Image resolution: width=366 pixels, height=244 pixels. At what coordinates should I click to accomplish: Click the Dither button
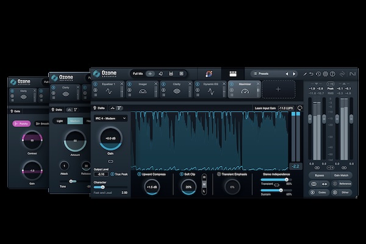click(342, 193)
